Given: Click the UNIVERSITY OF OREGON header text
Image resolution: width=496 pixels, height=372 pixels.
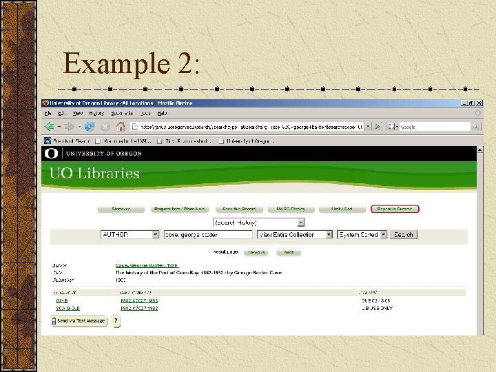Looking at the screenshot, I should [x=104, y=154].
